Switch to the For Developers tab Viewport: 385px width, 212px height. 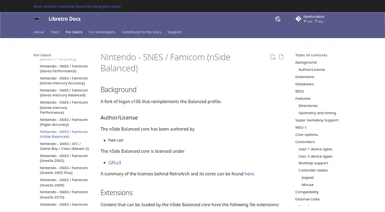click(102, 32)
